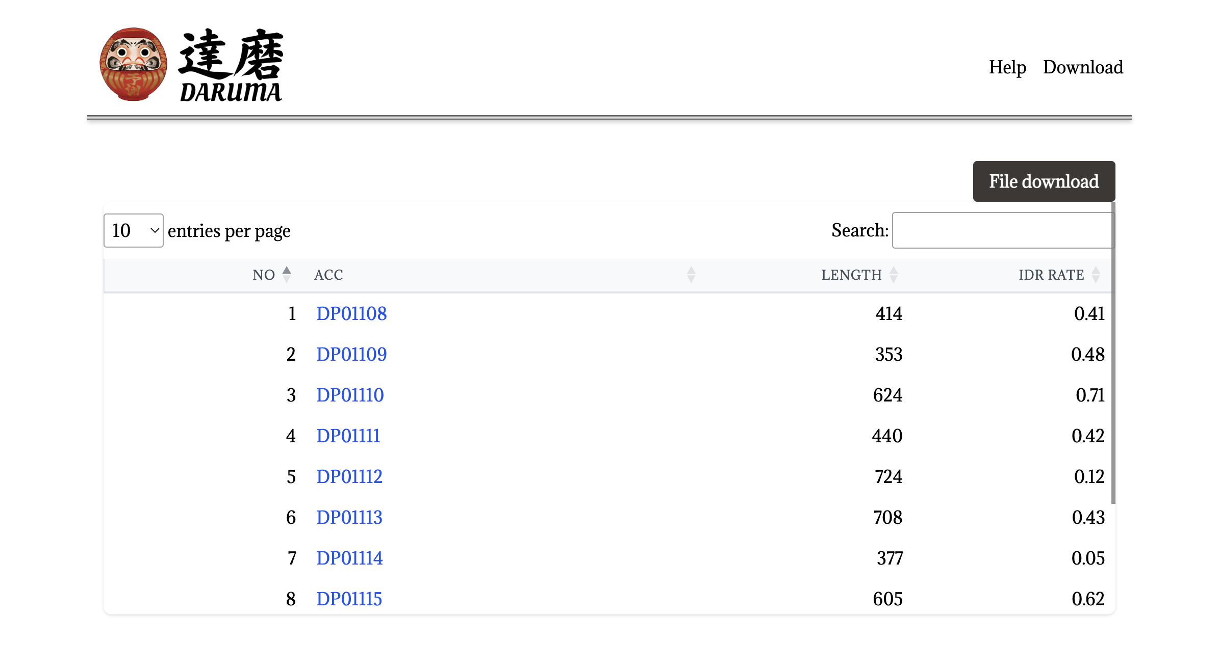This screenshot has width=1219, height=671.
Task: Open accession link DP01113
Action: (x=349, y=517)
